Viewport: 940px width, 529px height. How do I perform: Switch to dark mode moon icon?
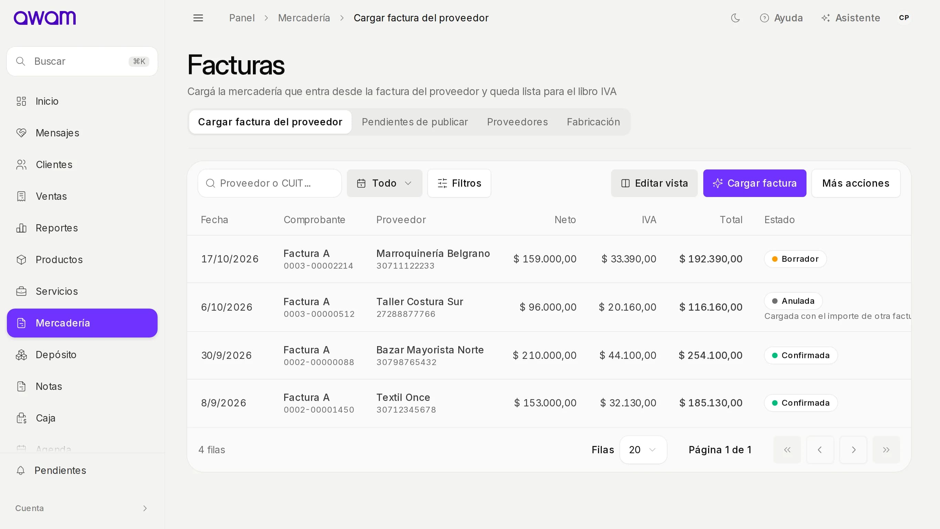[x=735, y=18]
